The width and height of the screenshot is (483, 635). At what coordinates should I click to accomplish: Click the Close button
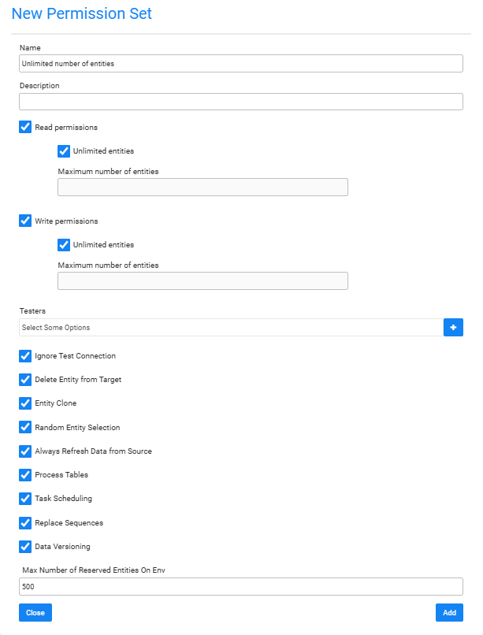(x=35, y=612)
